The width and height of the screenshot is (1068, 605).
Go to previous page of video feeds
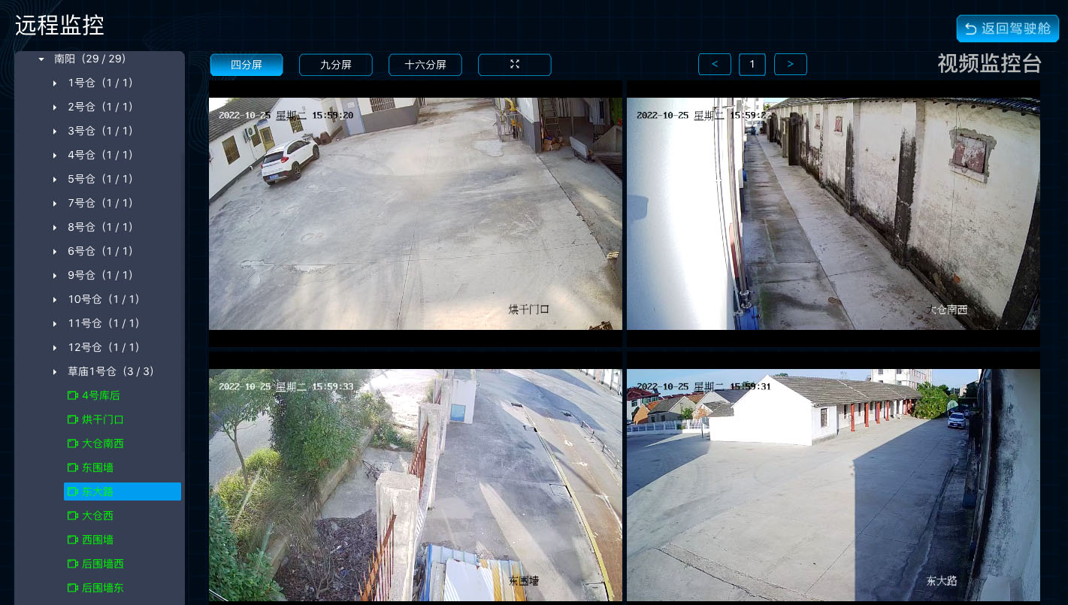(x=714, y=65)
